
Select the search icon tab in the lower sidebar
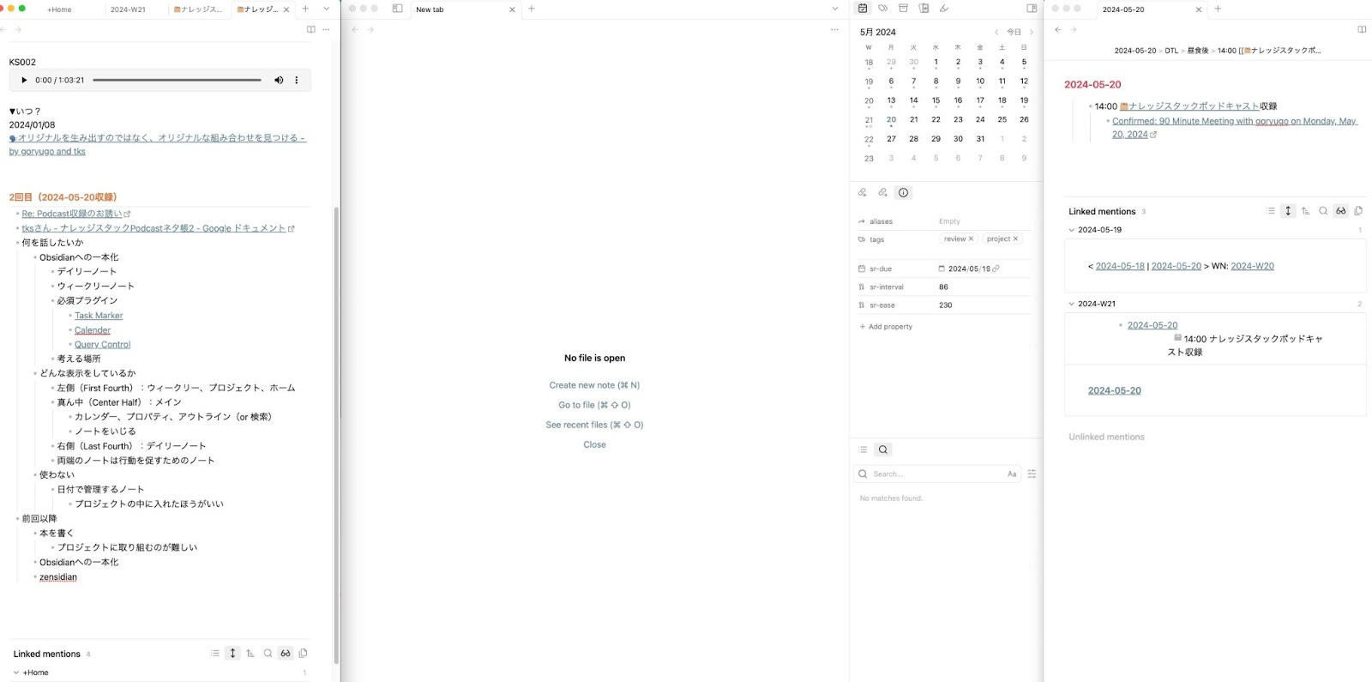[883, 450]
